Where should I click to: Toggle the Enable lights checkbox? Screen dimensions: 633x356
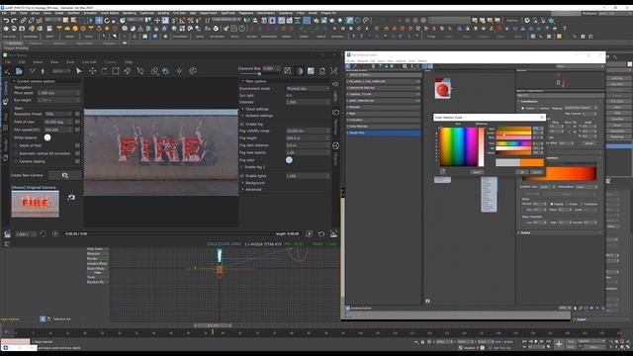[x=242, y=176]
